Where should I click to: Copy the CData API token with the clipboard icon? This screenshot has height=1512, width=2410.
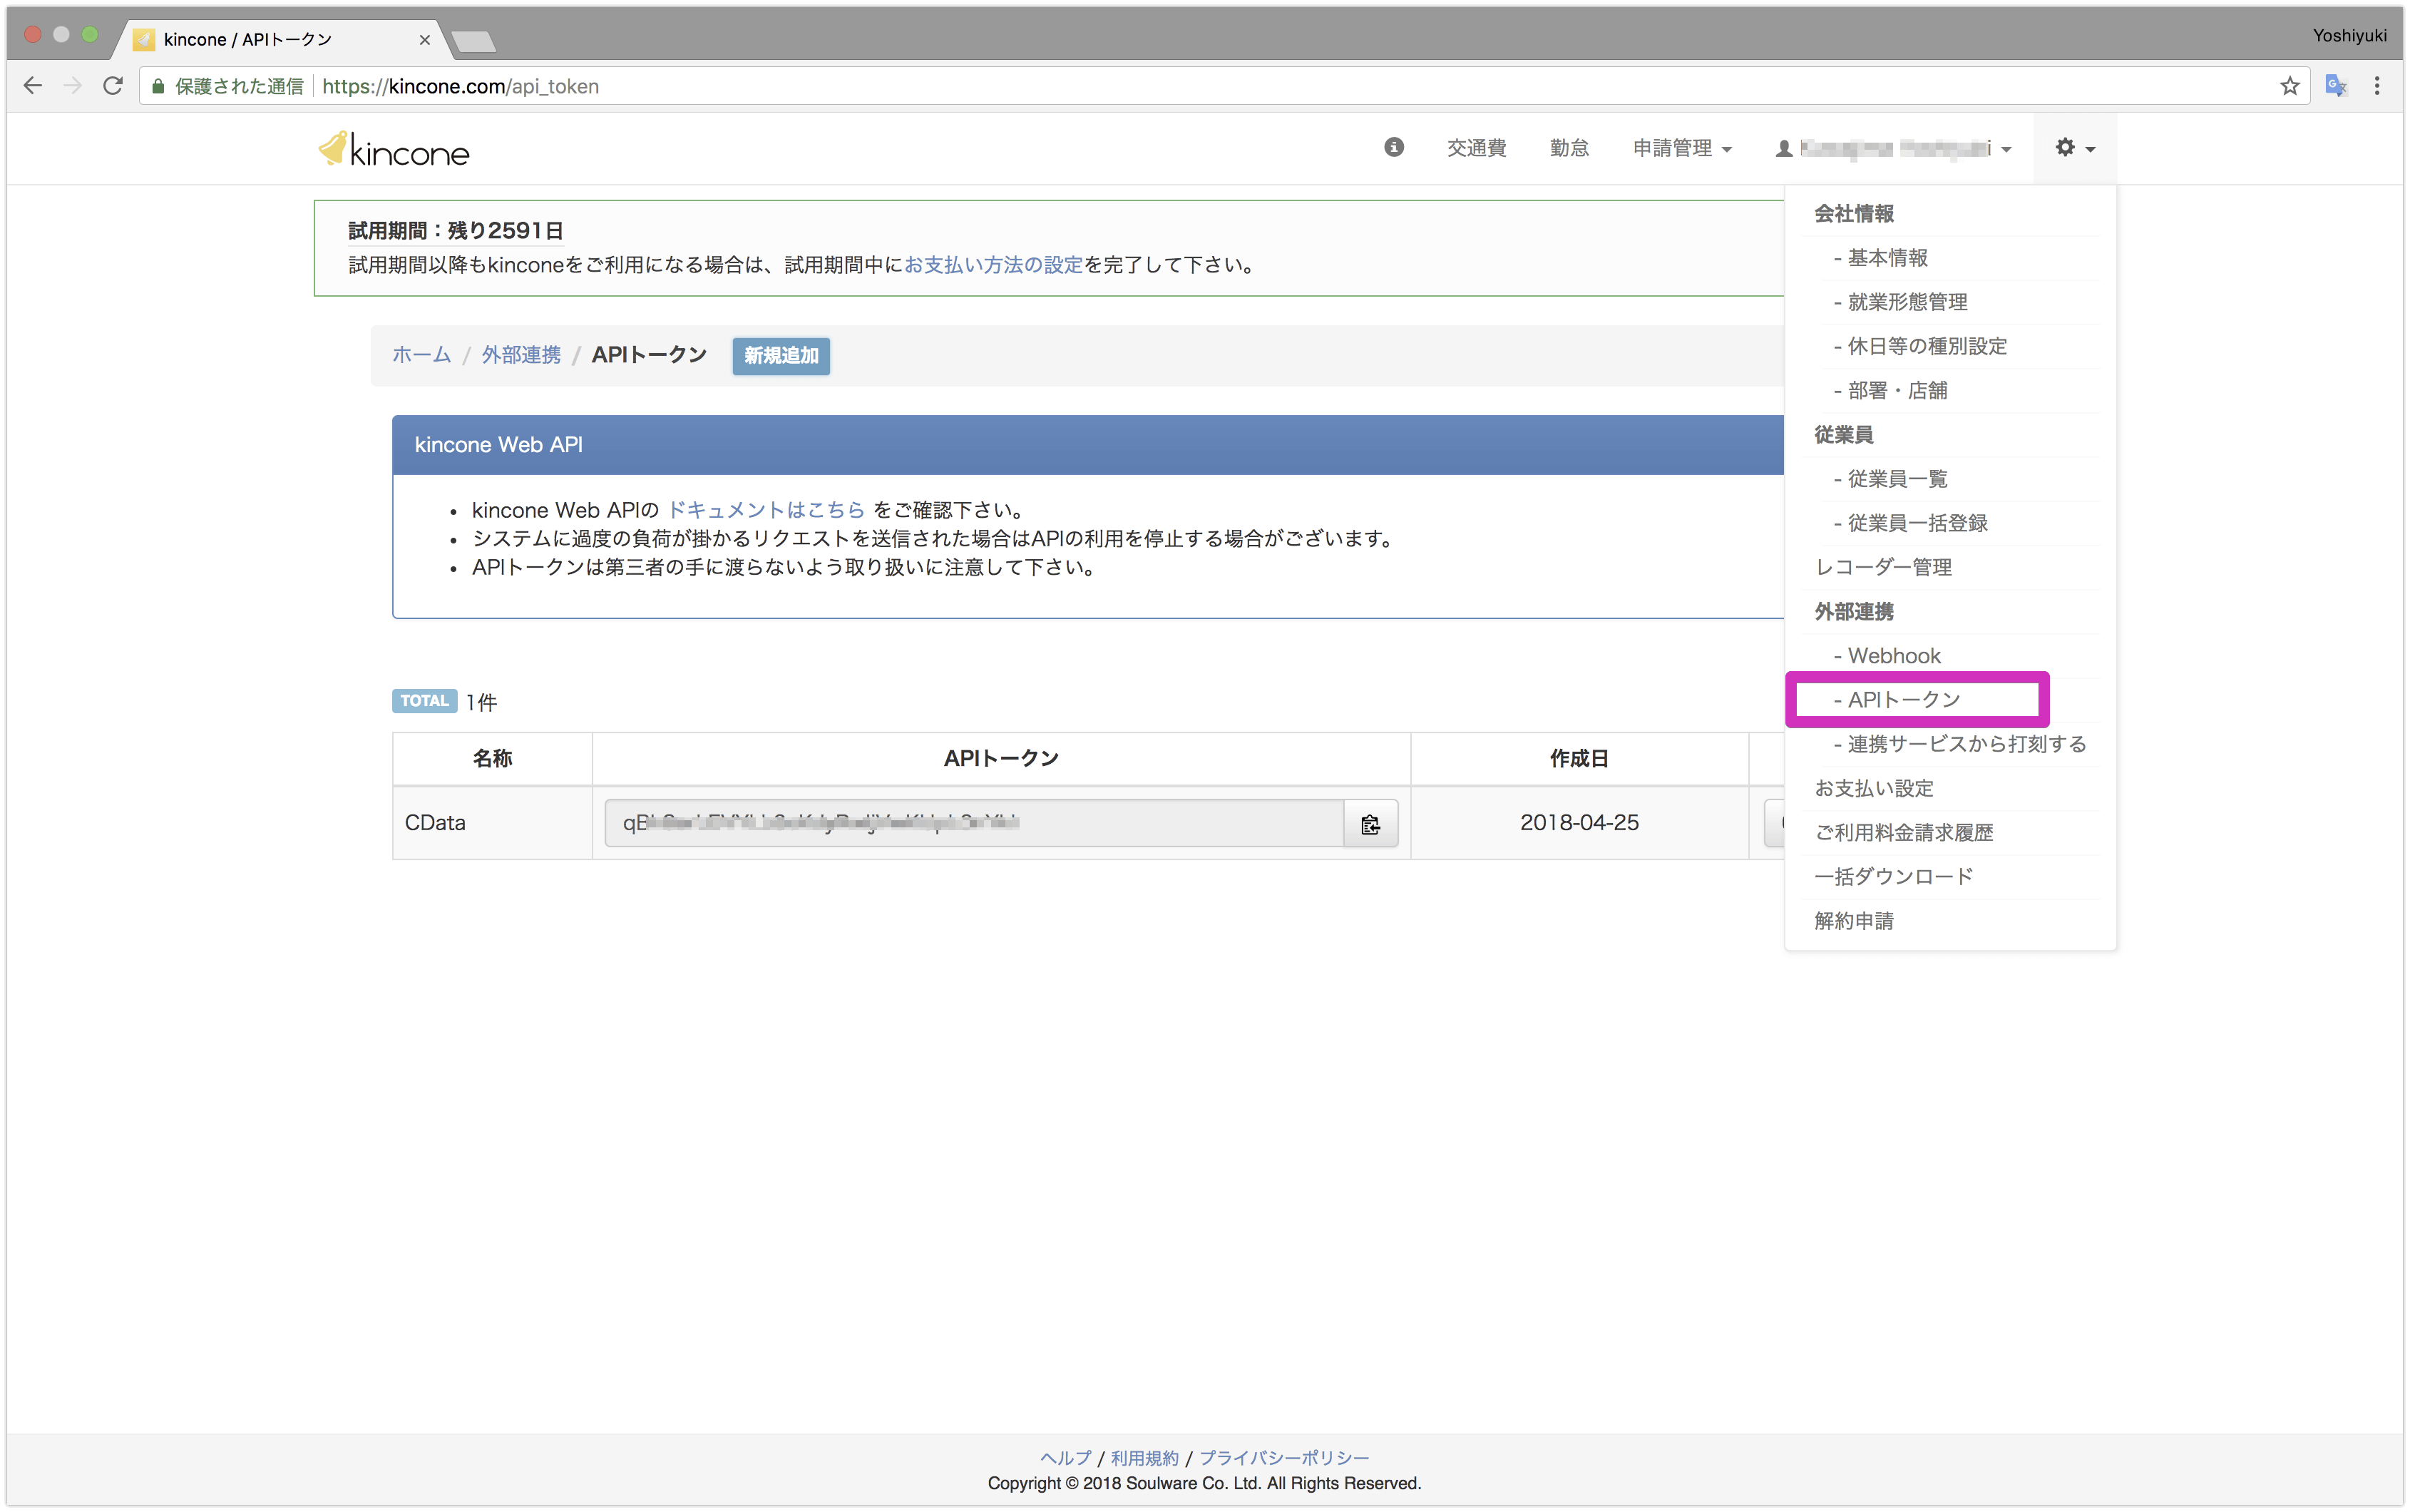(x=1370, y=824)
